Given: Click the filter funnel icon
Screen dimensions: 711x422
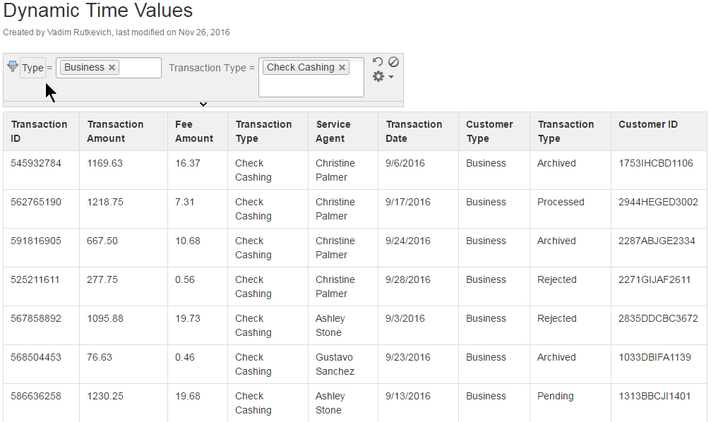Looking at the screenshot, I should pyautogui.click(x=12, y=67).
